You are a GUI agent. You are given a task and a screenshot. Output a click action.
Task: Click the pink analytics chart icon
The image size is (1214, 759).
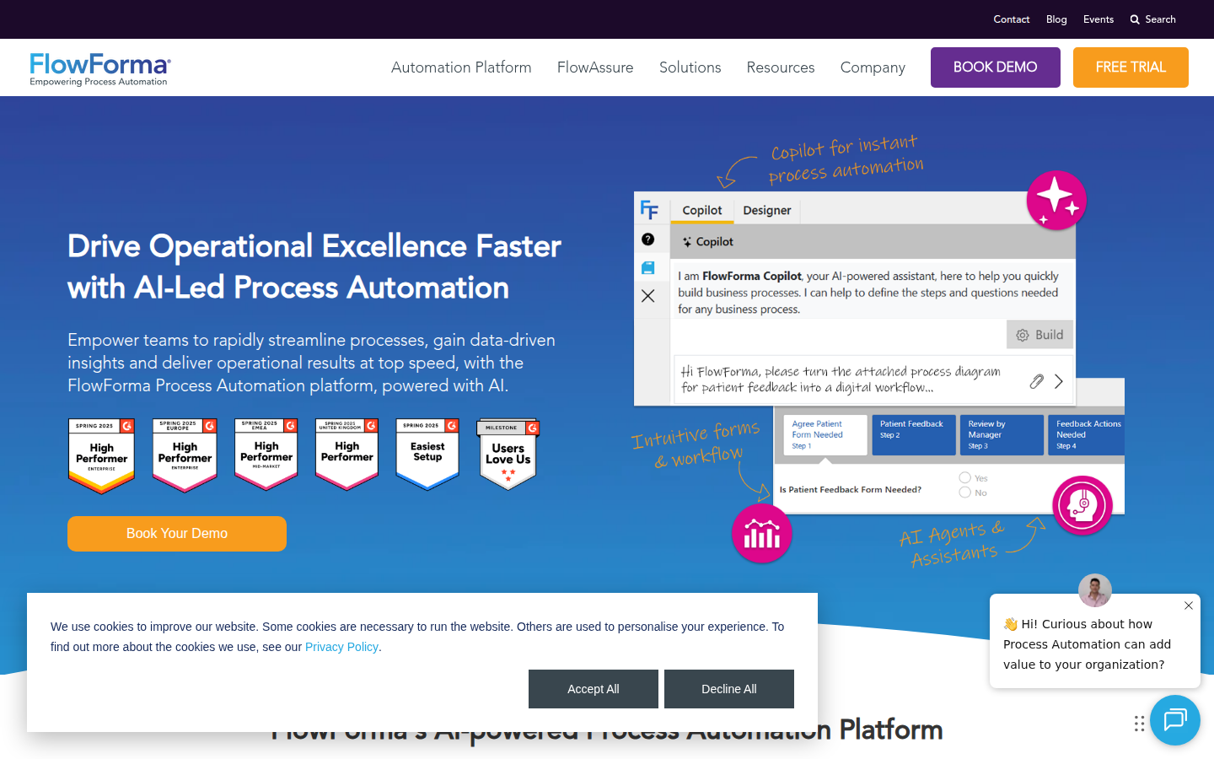[x=761, y=533]
